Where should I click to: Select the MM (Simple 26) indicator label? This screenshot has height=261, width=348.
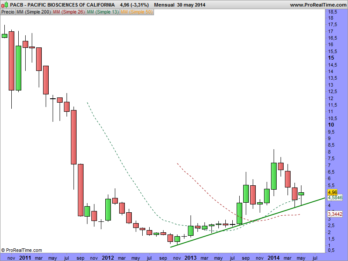click(69, 12)
